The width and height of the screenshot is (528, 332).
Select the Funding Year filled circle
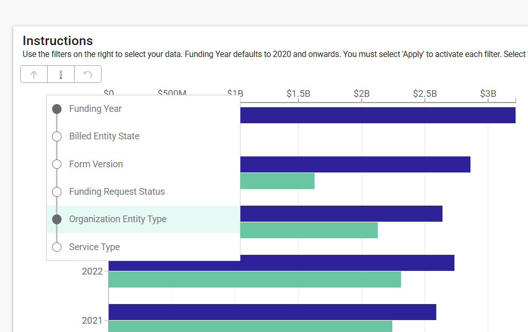coord(57,109)
